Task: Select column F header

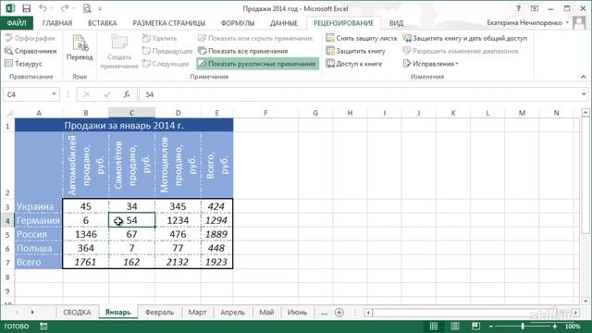Action: click(265, 113)
